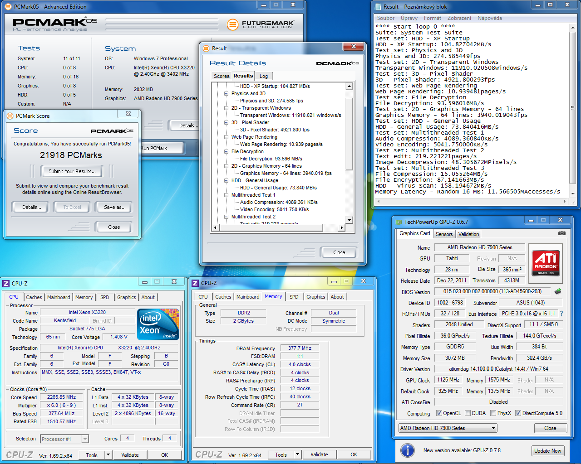581x464 pixels.
Task: Collapse the Physics and 3D tree node
Action: 226,93
